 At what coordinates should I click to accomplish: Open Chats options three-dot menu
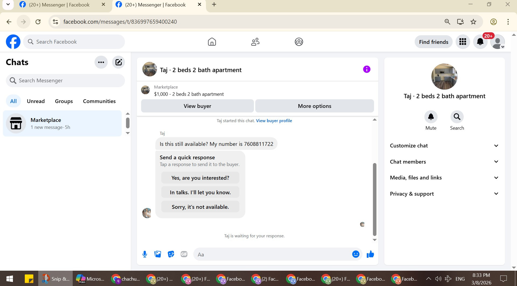[101, 62]
